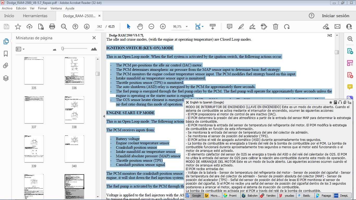The image size is (356, 200).
Task: Open the attachments paperclip panel
Action: coord(6,66)
